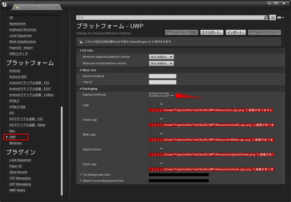
Task: Browse for Signing Certificate via ellipsis
Action: tap(172, 95)
